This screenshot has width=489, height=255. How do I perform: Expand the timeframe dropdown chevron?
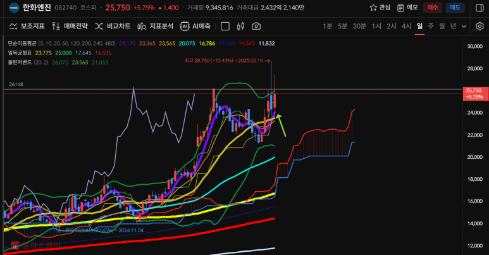[464, 27]
